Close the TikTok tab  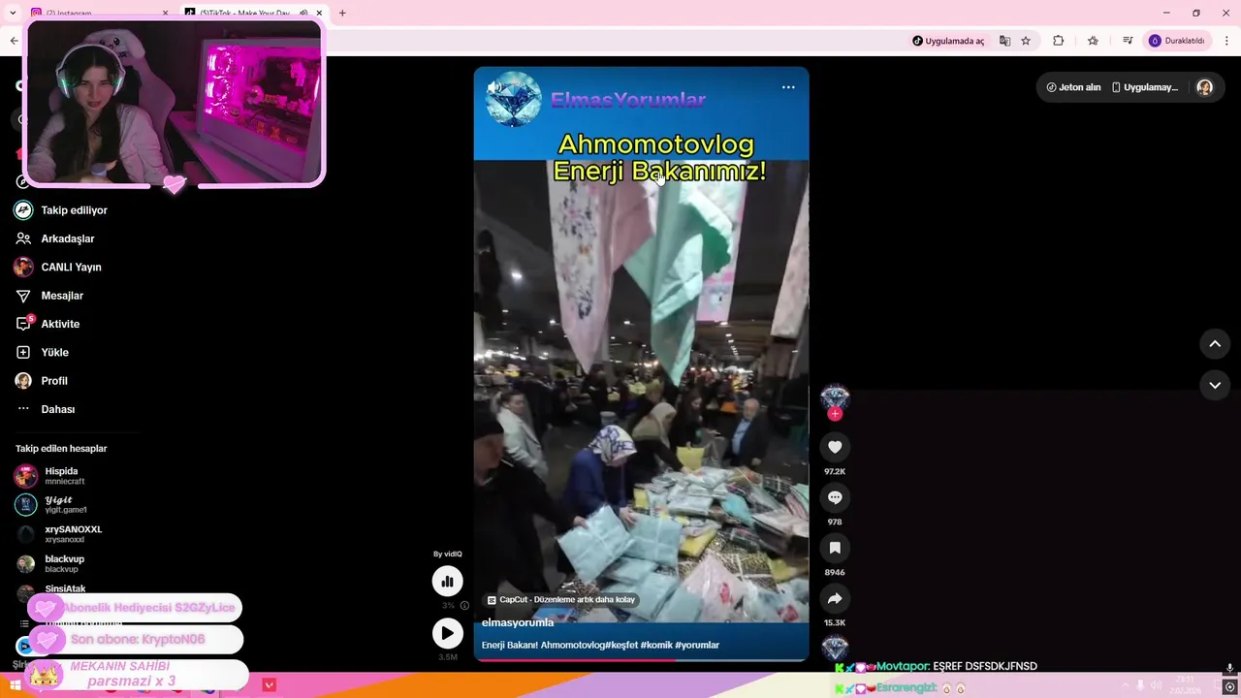coord(319,13)
